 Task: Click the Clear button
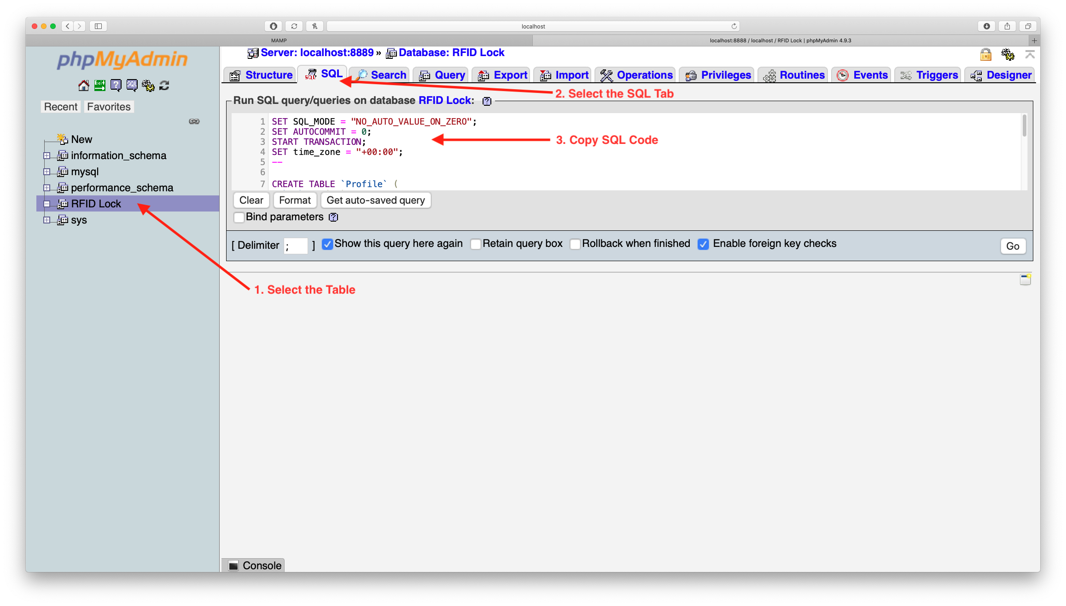click(x=251, y=200)
